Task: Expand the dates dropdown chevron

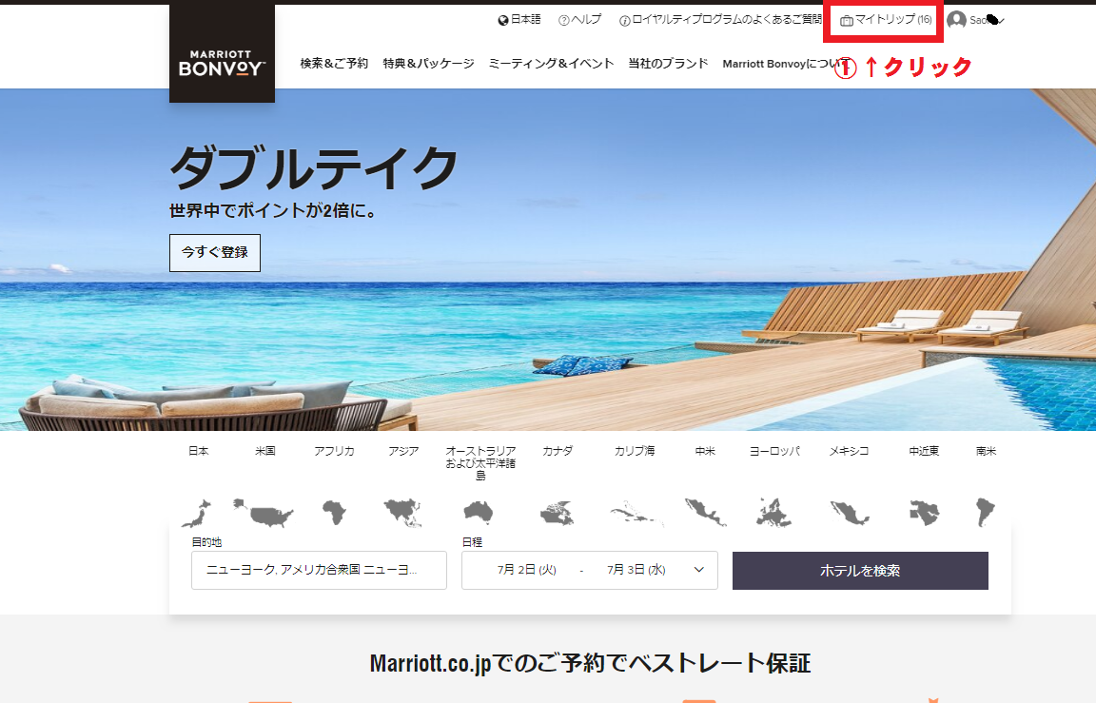Action: [699, 570]
